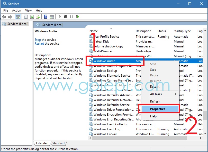Click the Forward arrow toolbar icon
208x152 pixels.
[x=10, y=17]
